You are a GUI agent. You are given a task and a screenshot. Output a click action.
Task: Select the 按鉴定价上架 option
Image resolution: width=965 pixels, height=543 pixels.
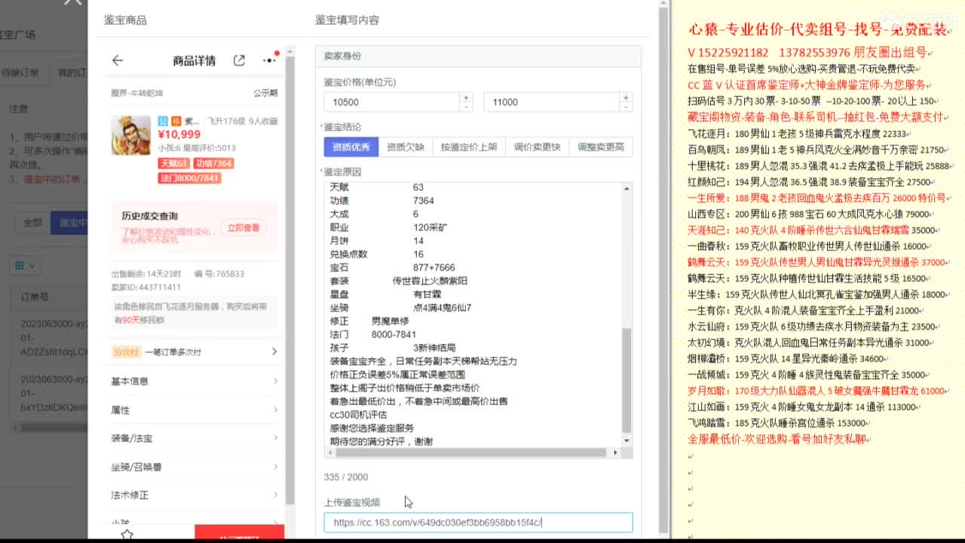(x=469, y=147)
